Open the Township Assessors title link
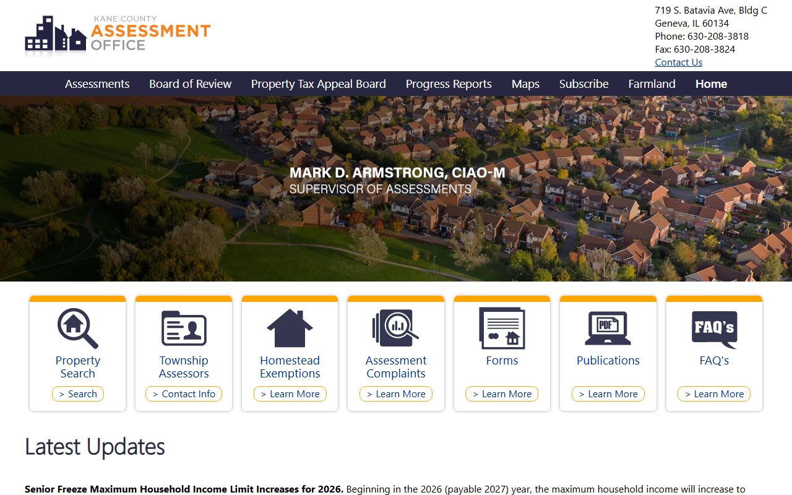The width and height of the screenshot is (792, 495). [184, 367]
